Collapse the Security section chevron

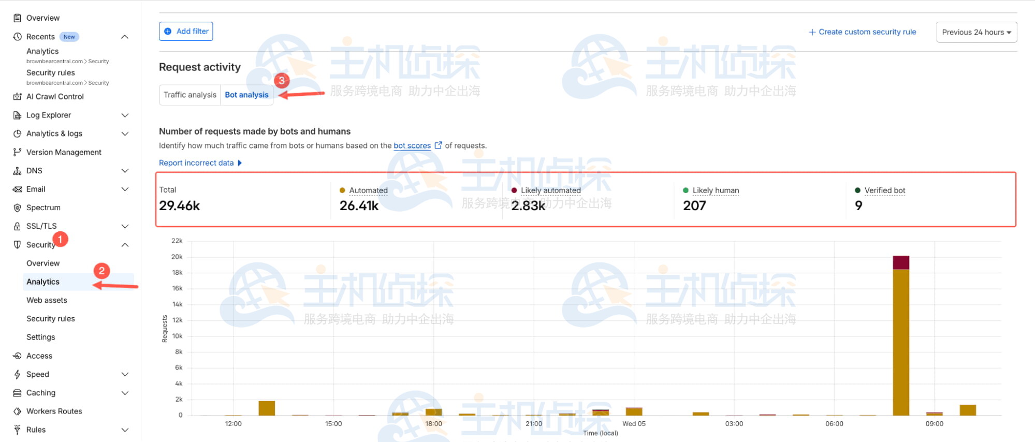125,245
